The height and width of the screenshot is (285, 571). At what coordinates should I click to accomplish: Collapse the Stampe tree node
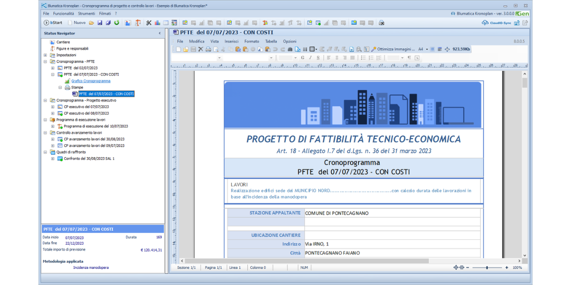pyautogui.click(x=60, y=87)
